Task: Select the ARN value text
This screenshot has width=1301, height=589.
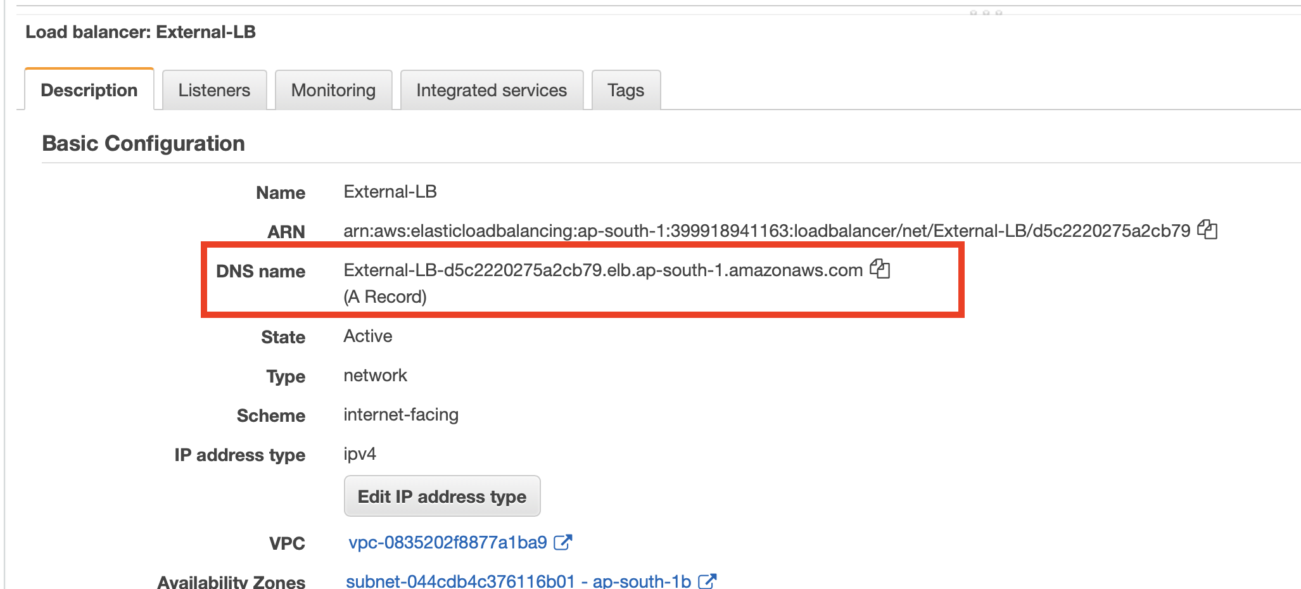Action: pyautogui.click(x=767, y=231)
